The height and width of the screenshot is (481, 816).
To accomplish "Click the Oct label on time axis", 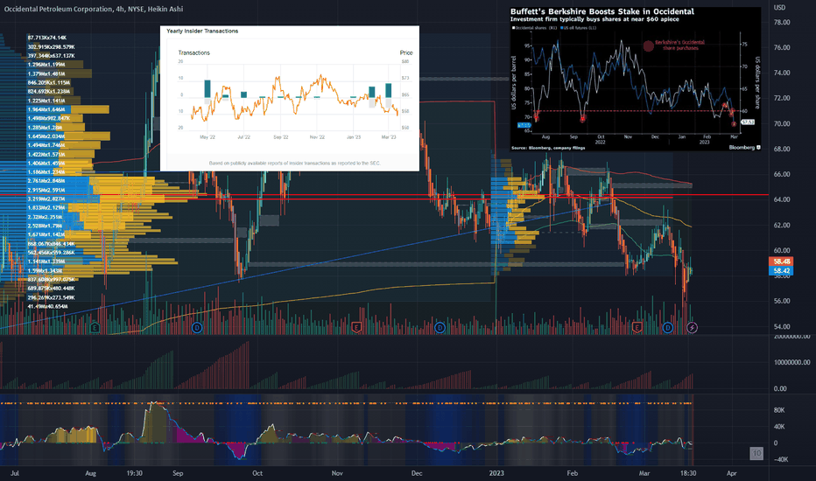I will pos(257,473).
